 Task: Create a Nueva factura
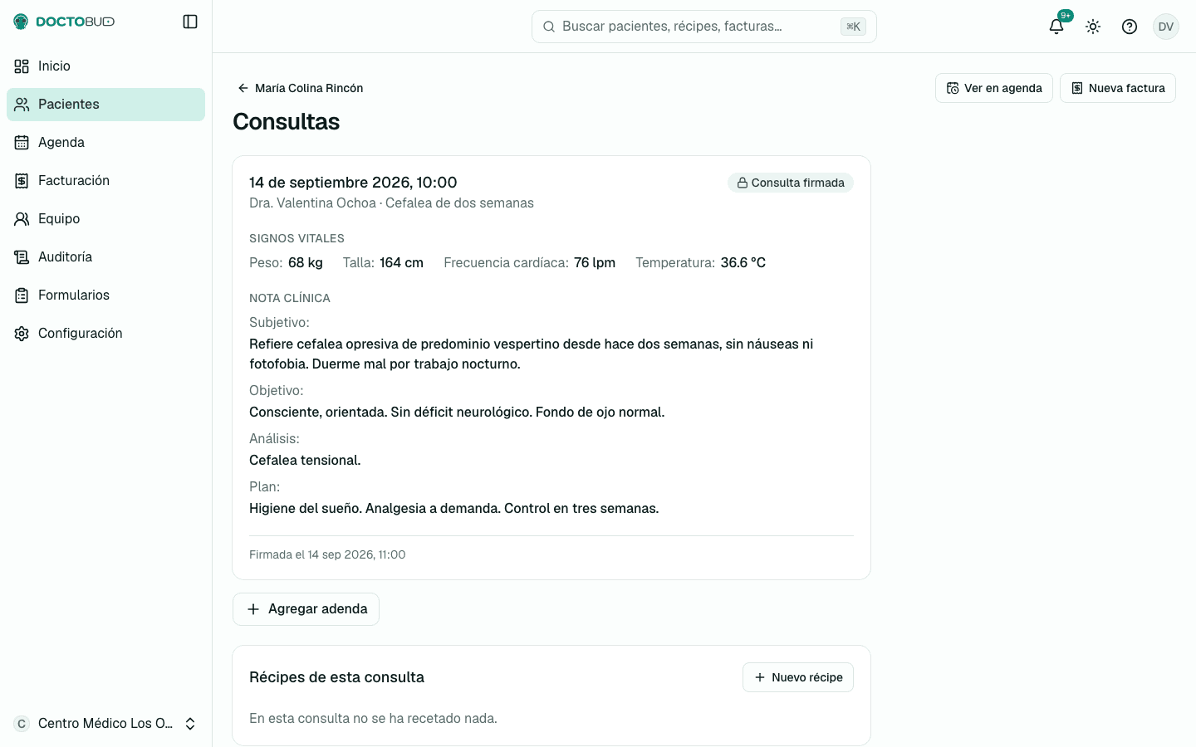1118,88
